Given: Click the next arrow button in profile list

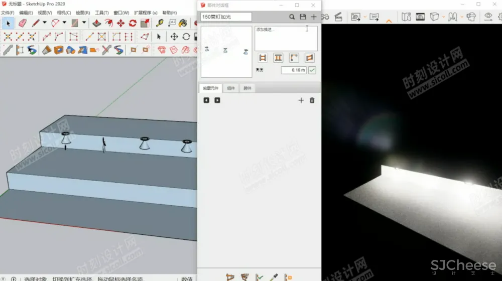Looking at the screenshot, I should [x=217, y=100].
